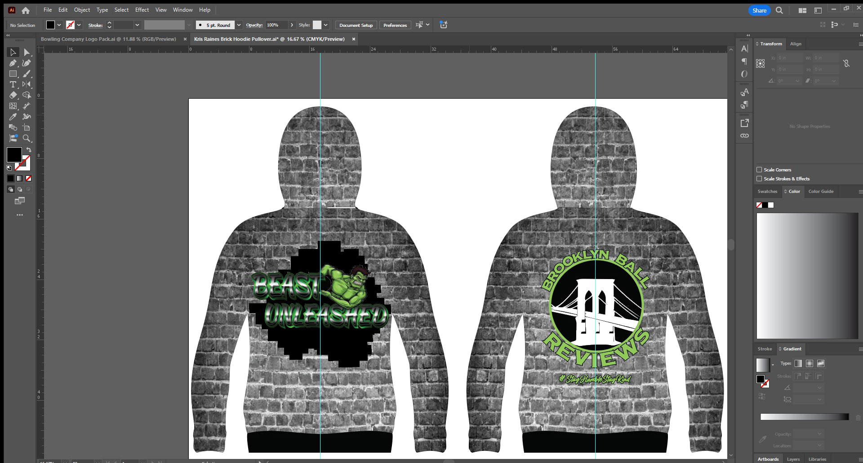Screen dimensions: 863x463
Task: Open the Effect menu
Action: coord(142,10)
